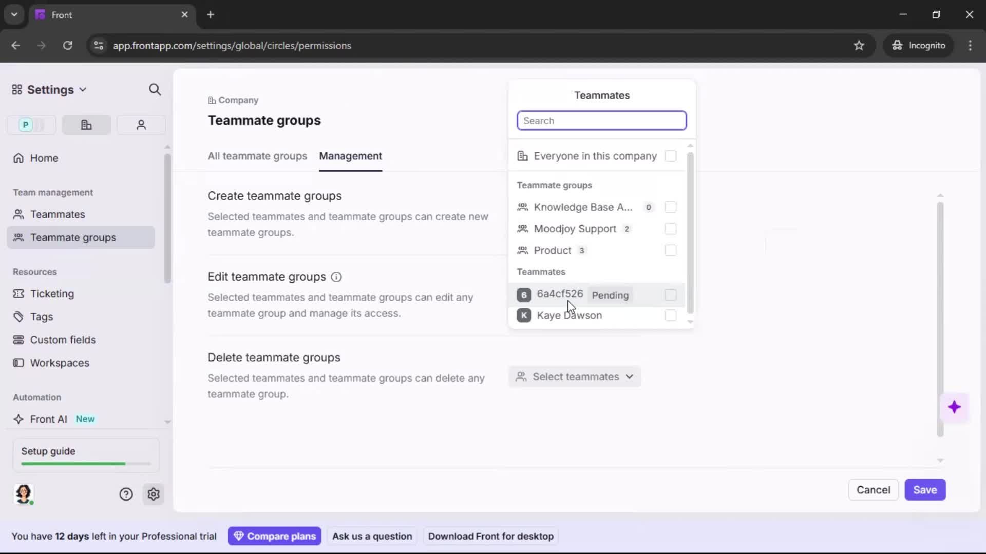Open the Select teammates dropdown

click(575, 377)
